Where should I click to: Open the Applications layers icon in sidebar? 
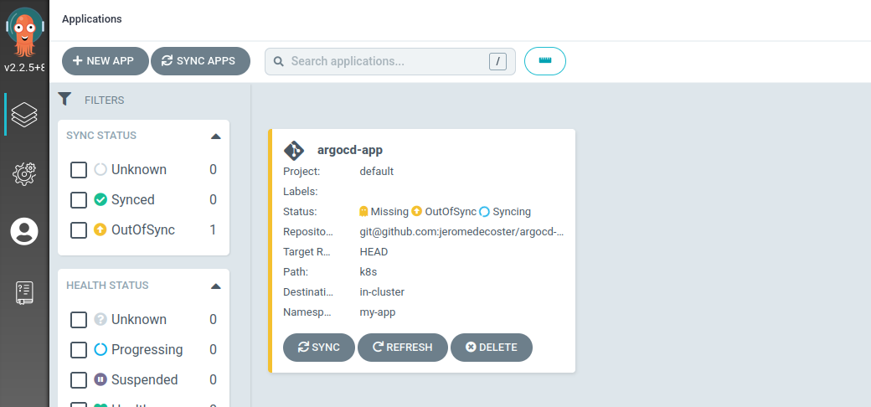24,114
